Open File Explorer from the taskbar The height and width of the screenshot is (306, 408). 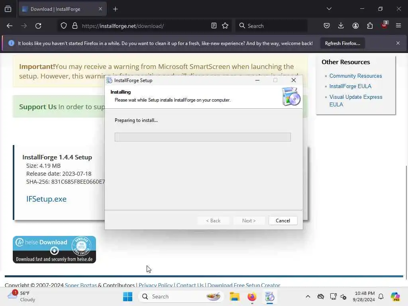click(234, 296)
